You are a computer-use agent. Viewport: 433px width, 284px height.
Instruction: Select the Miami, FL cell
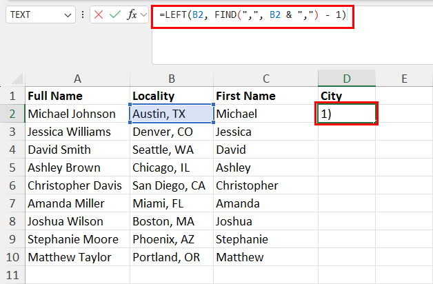tap(172, 203)
